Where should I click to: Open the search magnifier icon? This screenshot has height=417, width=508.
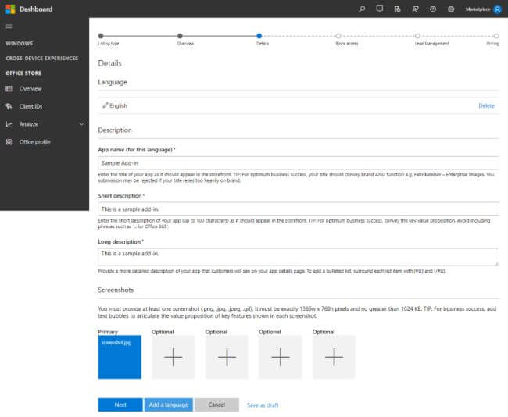click(362, 9)
